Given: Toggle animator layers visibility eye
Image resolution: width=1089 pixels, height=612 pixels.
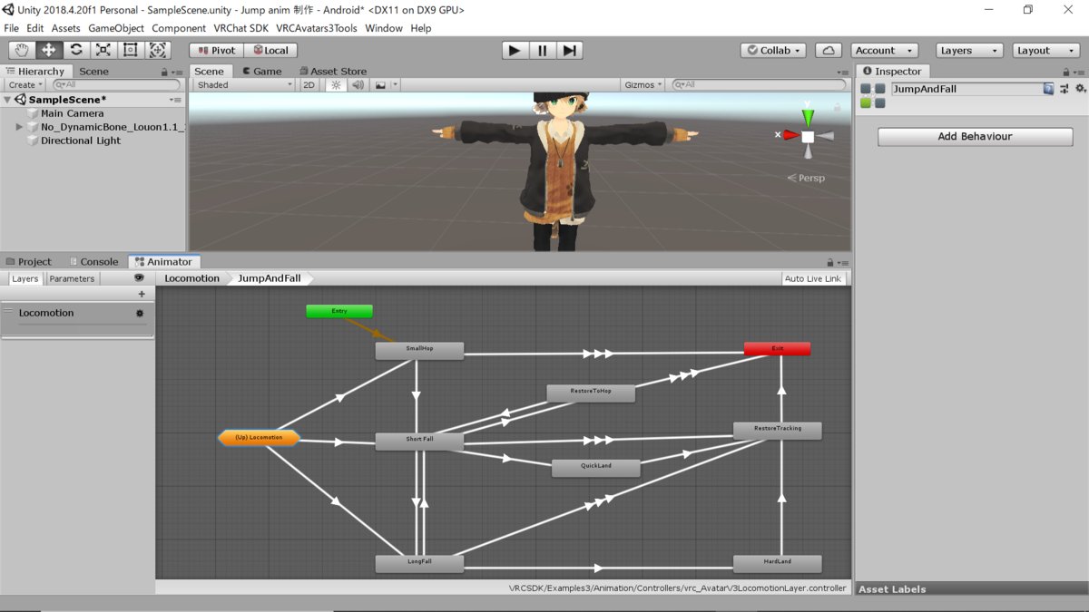Looking at the screenshot, I should 139,278.
